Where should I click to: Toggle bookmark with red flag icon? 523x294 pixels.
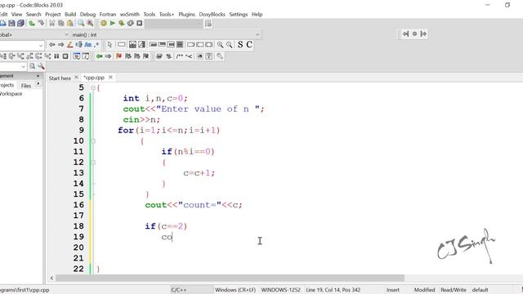(x=118, y=56)
